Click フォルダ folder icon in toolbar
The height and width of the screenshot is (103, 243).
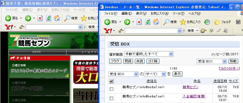[x=217, y=22]
